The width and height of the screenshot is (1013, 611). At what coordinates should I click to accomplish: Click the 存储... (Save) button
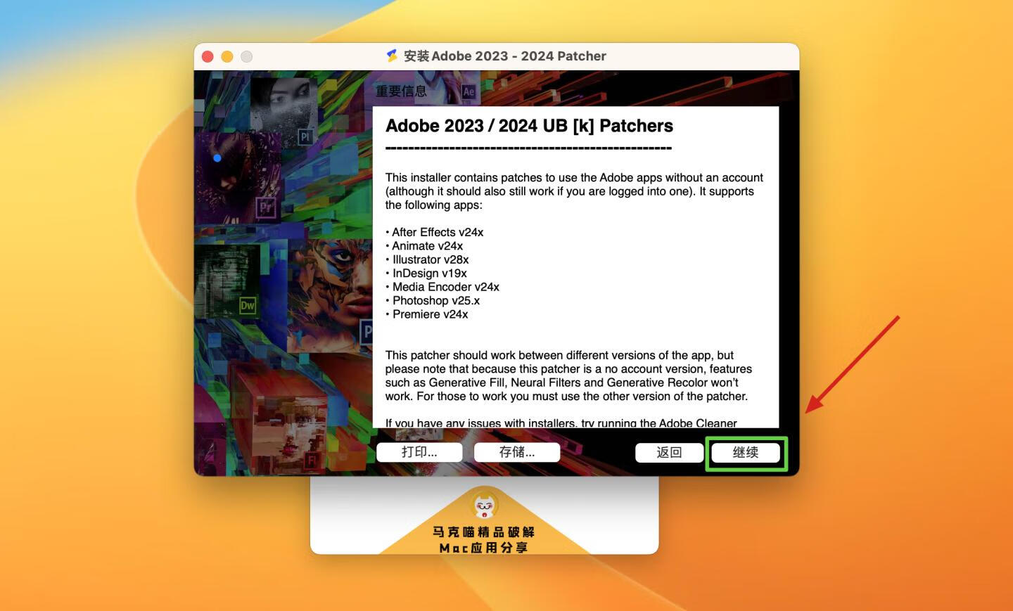coord(517,452)
